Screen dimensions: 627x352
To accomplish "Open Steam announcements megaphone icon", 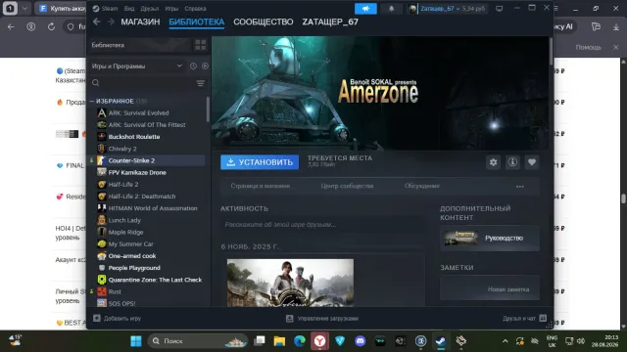I will point(365,9).
